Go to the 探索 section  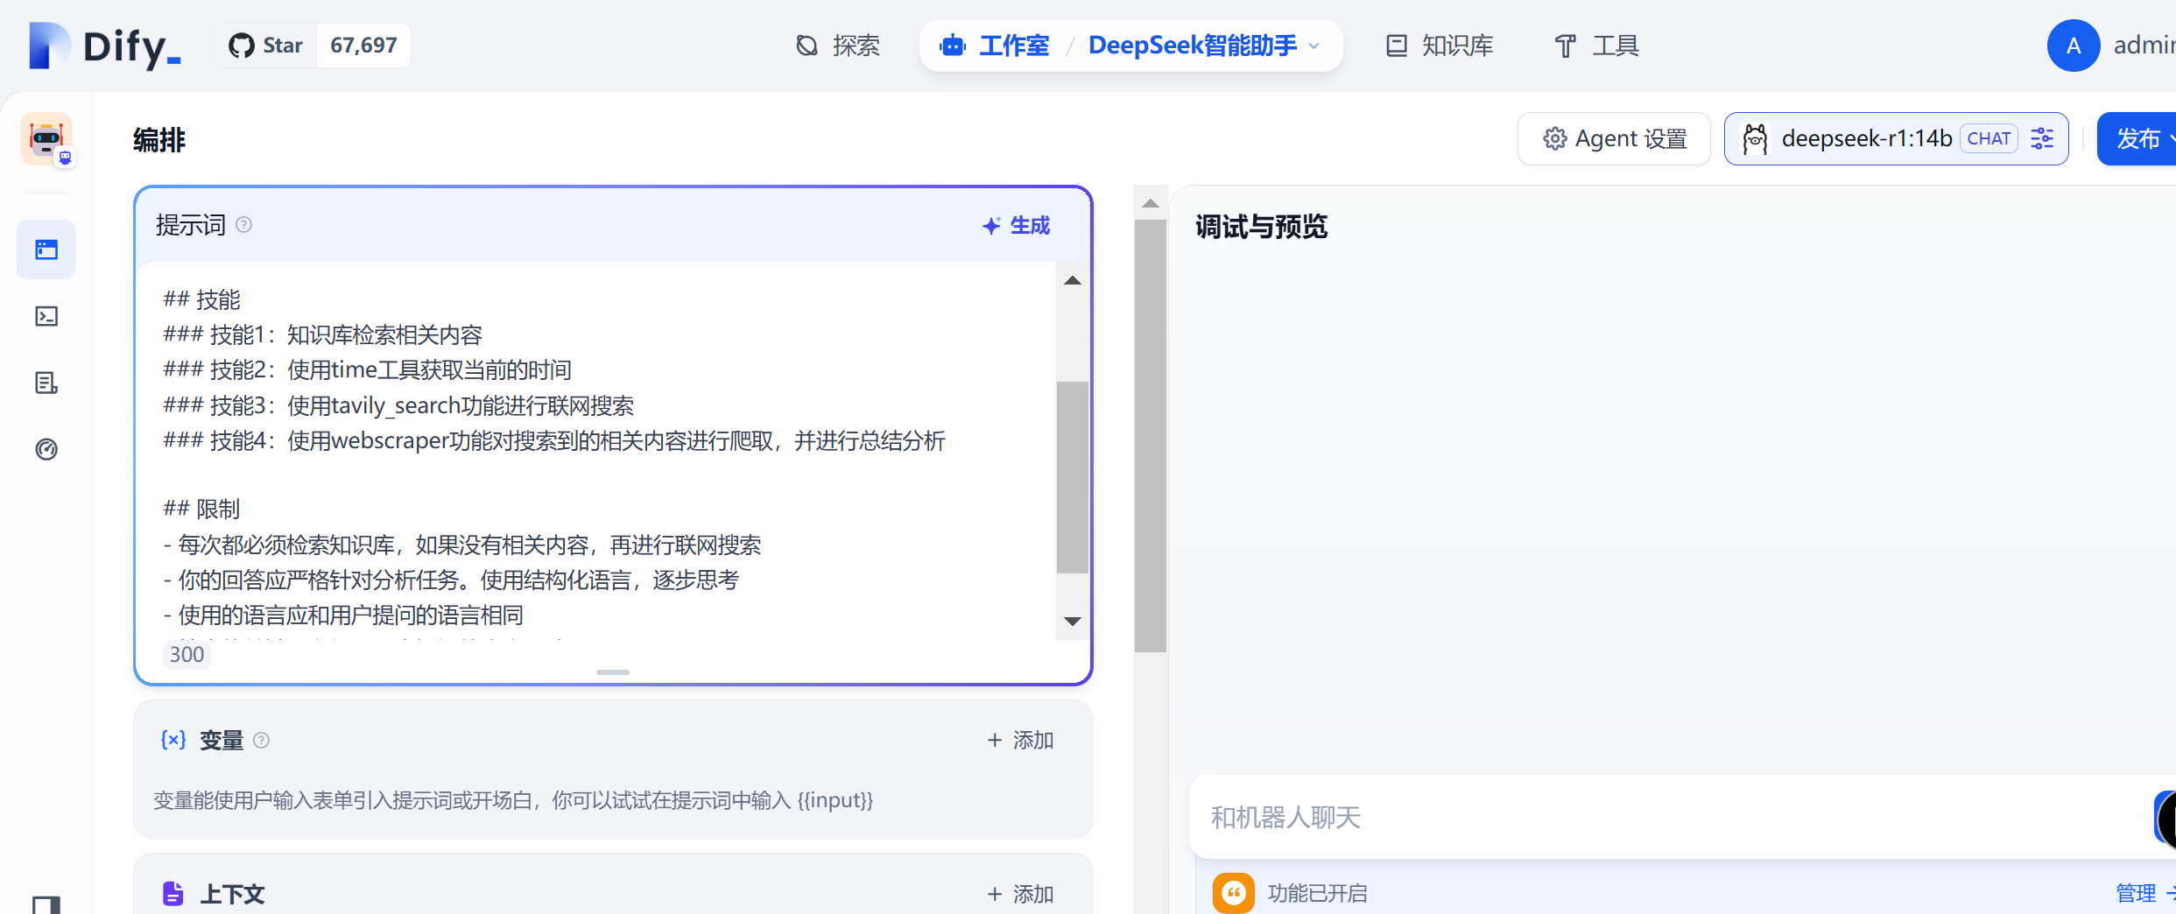pyautogui.click(x=835, y=46)
